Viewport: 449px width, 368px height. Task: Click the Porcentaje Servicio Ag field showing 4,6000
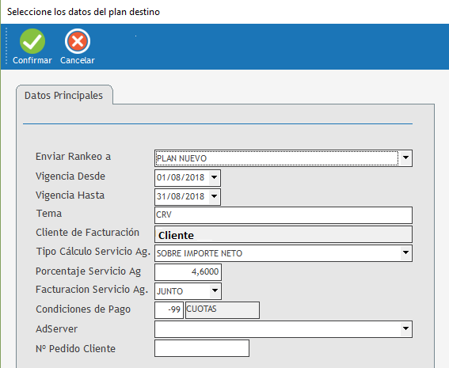pyautogui.click(x=188, y=272)
